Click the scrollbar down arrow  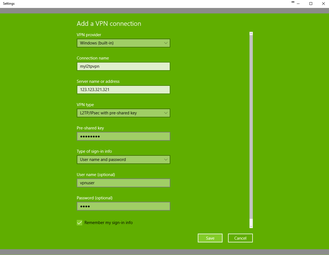(251, 226)
